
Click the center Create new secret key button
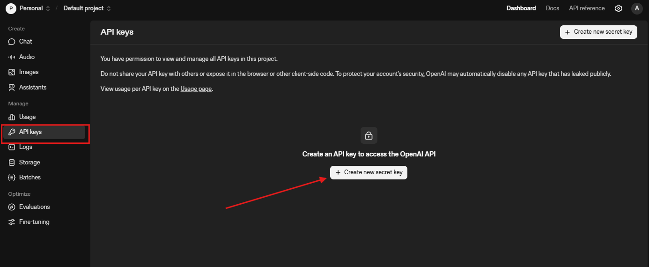pyautogui.click(x=369, y=172)
